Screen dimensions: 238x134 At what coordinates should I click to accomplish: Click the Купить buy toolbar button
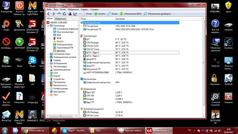click(x=100, y=14)
